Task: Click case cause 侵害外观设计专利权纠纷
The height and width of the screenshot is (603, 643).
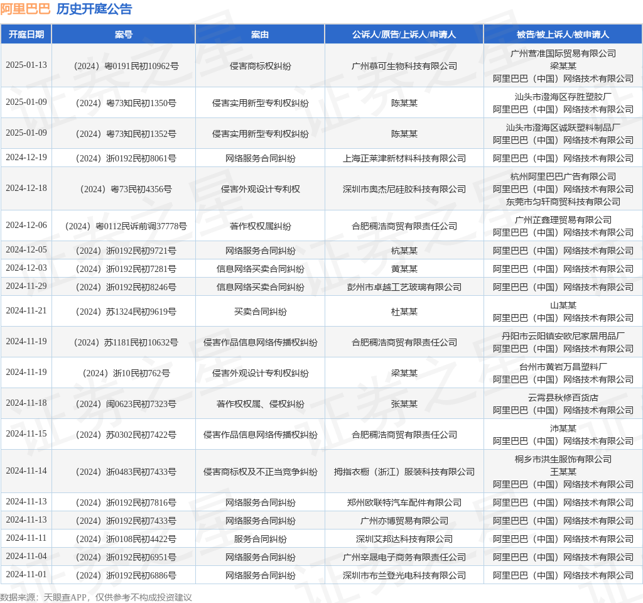Action: point(260,373)
